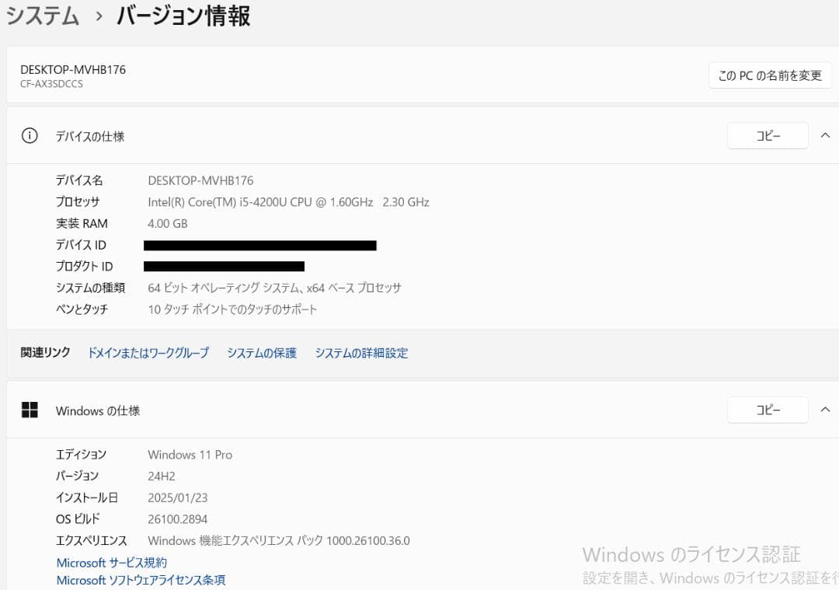This screenshot has width=839, height=590.
Task: Copy device specs with the コピー button
Action: tap(768, 136)
